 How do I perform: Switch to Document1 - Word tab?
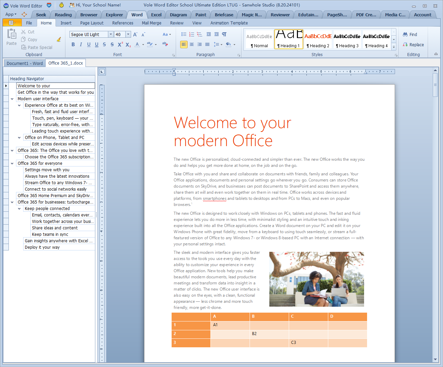pyautogui.click(x=25, y=63)
